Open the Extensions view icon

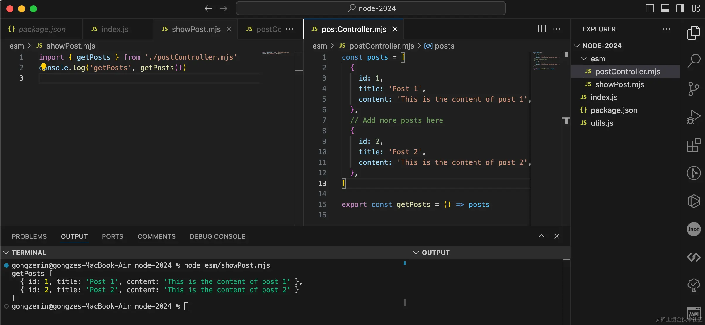click(x=694, y=145)
